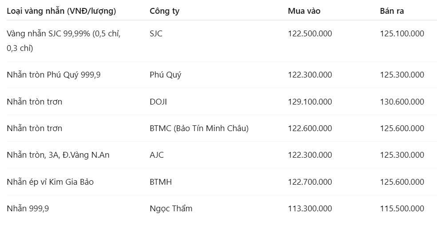This screenshot has width=437, height=225.
Task: Select 'Nhẫn tròn Phú Quý 999,9' cell
Action: (53, 75)
